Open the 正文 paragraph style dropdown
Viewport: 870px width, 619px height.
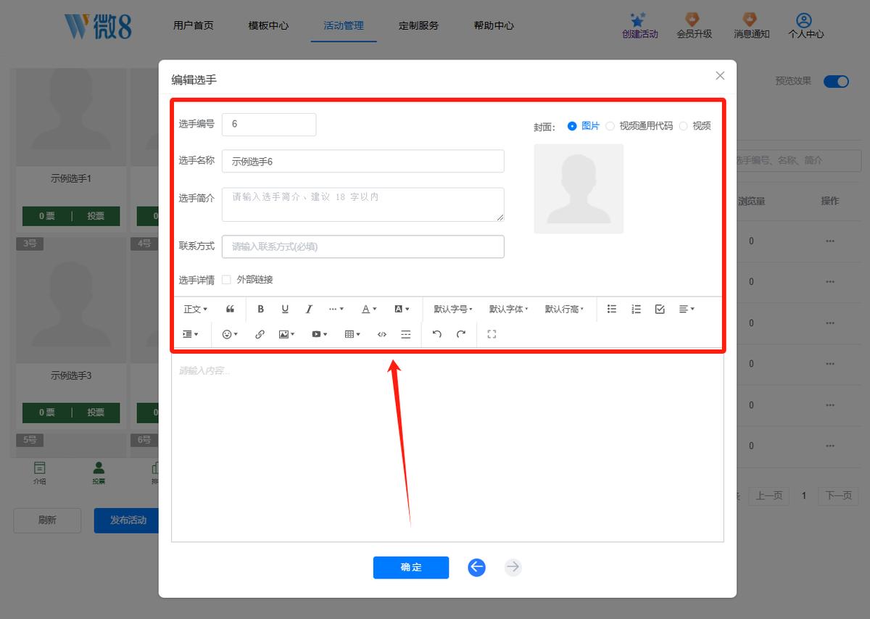(x=195, y=309)
